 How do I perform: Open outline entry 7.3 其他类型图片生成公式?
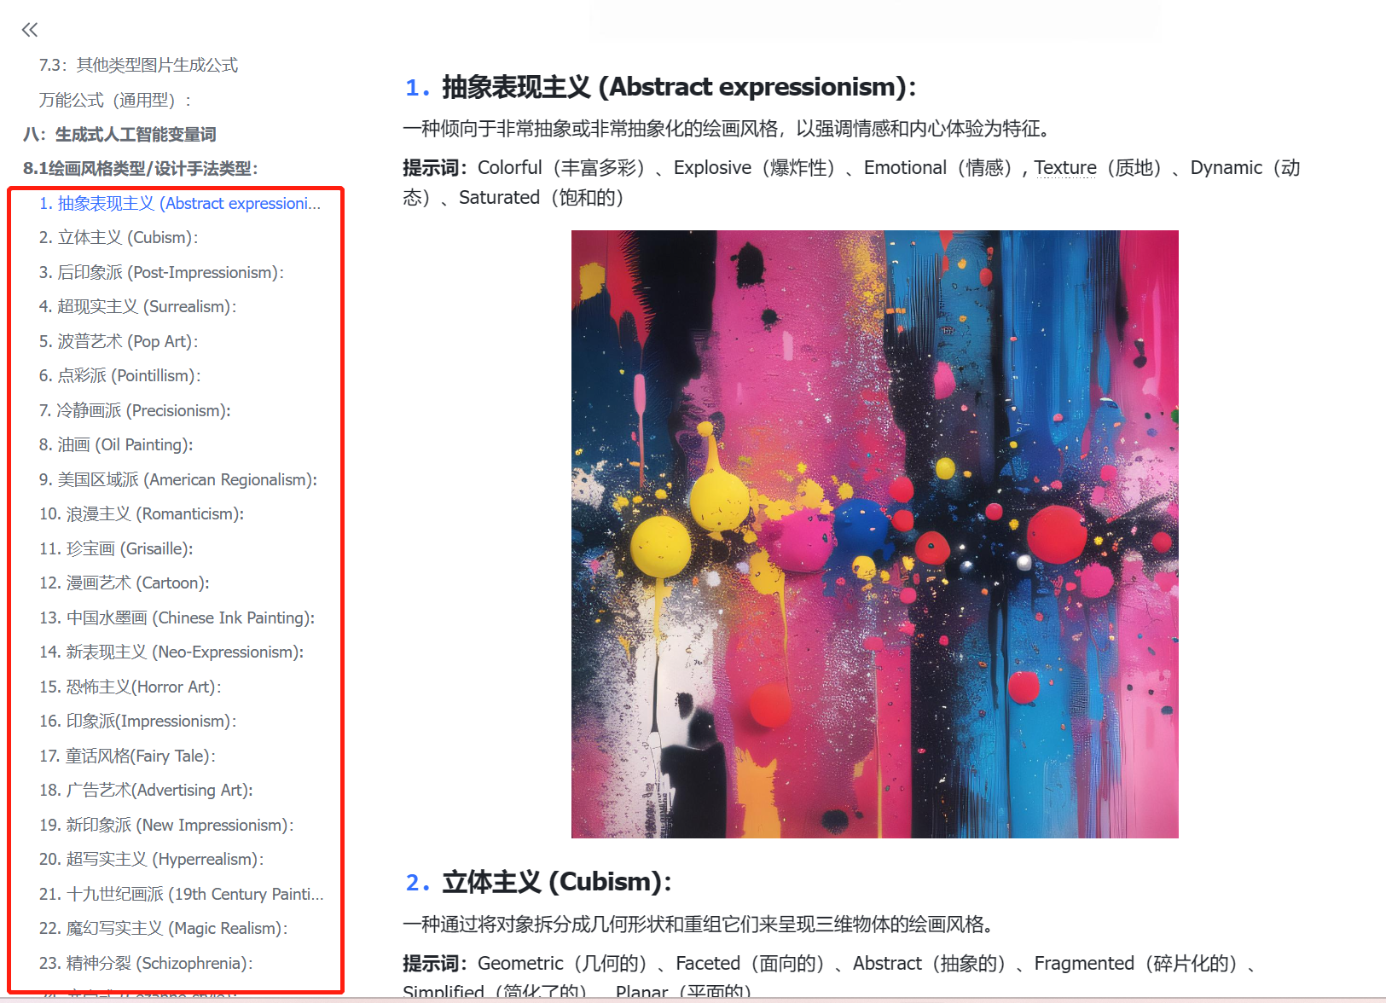coord(138,65)
